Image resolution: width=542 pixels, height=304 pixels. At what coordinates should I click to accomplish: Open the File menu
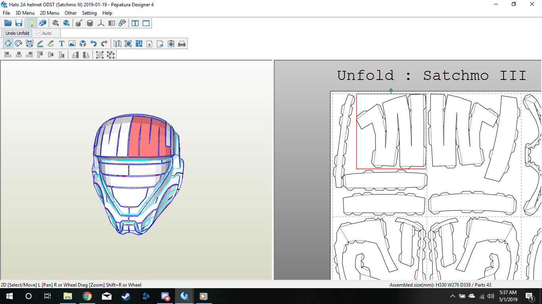[6, 13]
